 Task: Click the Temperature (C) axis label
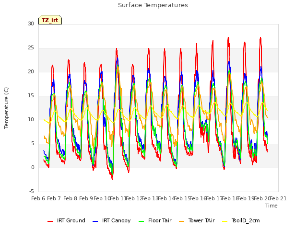[x=6, y=108]
